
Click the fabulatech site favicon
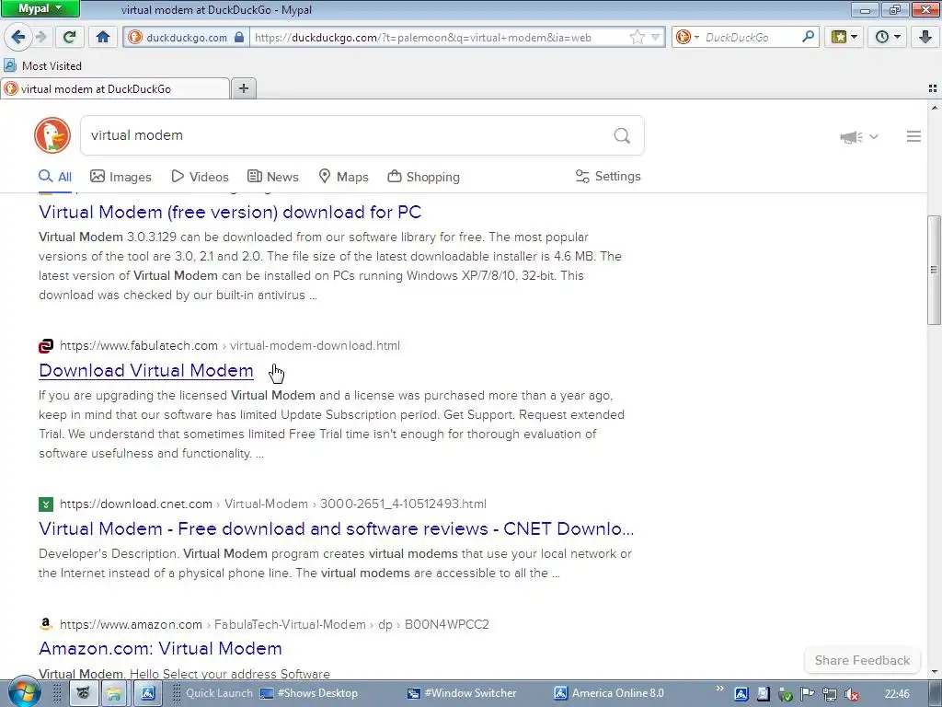[x=46, y=346]
